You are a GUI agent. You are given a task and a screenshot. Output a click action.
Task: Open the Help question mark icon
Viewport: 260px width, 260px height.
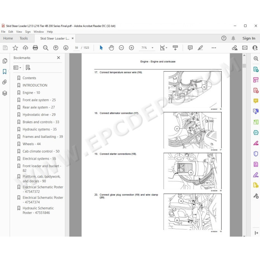224,38
